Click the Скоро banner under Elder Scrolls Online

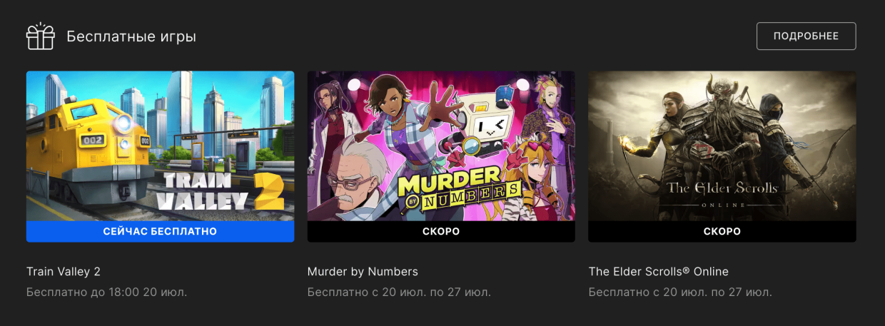click(722, 232)
